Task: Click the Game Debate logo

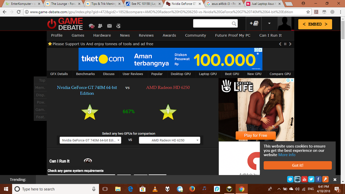Action: click(65, 24)
